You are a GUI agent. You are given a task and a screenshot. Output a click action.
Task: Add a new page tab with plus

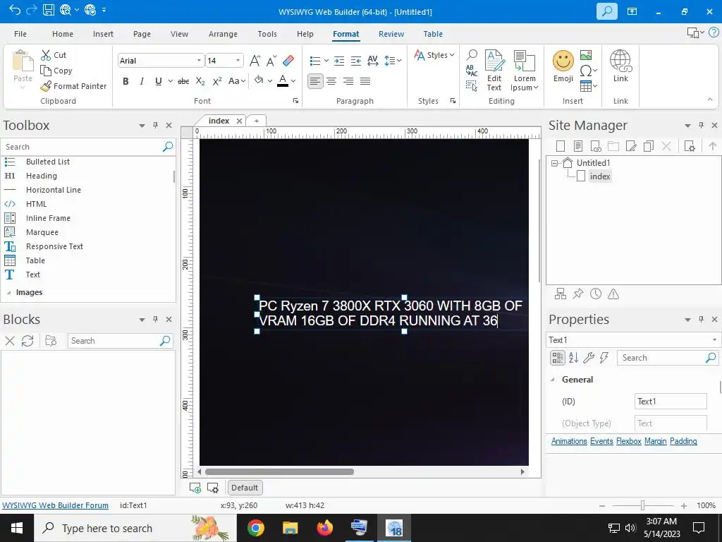click(257, 121)
